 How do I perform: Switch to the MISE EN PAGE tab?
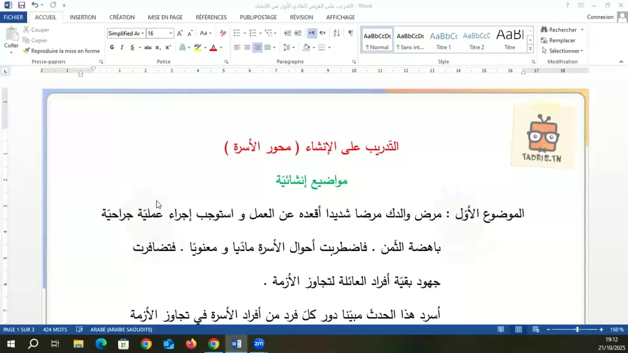coord(165,17)
